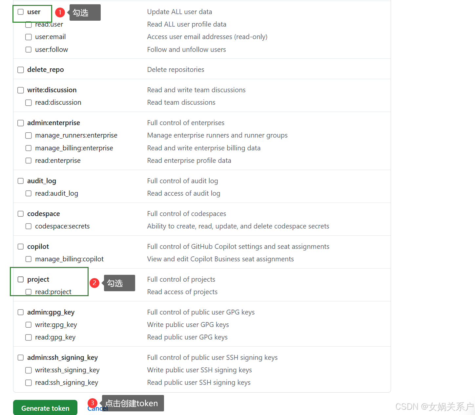Click the Generate token button

pyautogui.click(x=45, y=408)
